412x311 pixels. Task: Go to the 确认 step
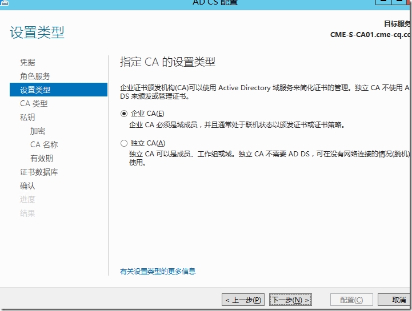coord(27,186)
